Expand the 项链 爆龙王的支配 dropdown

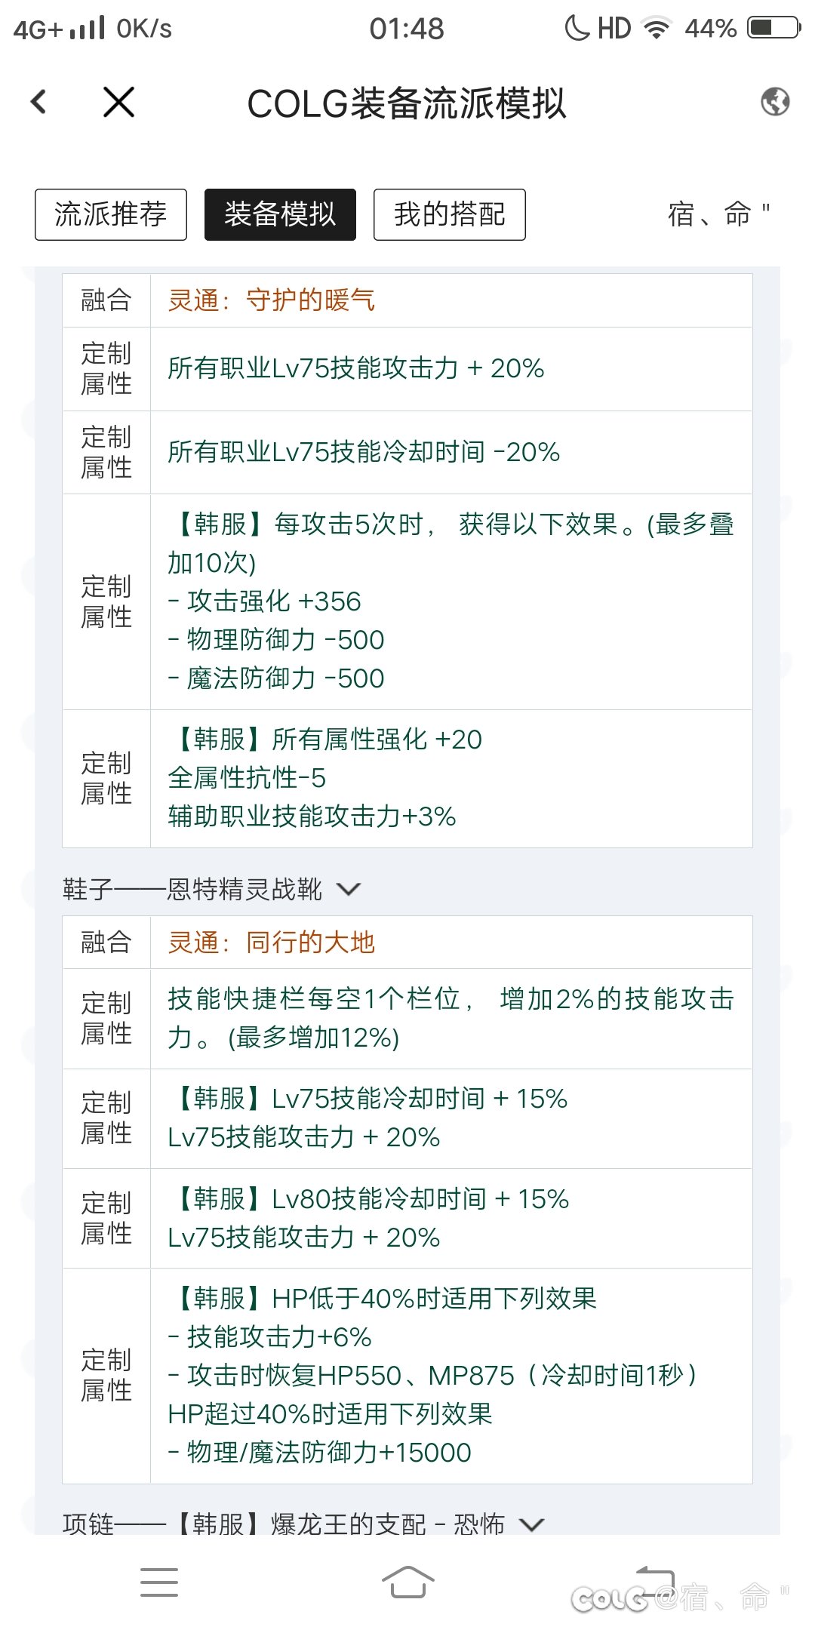[x=531, y=1524]
